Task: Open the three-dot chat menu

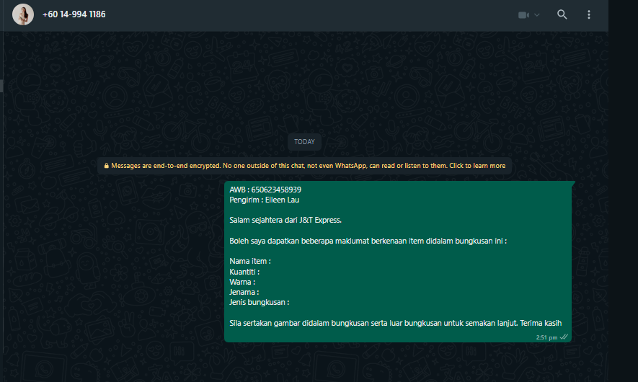Action: tap(589, 14)
